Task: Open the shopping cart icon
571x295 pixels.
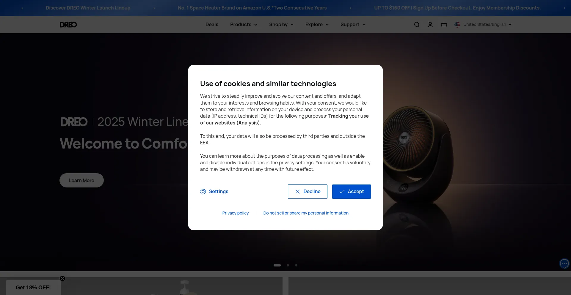Action: (444, 25)
